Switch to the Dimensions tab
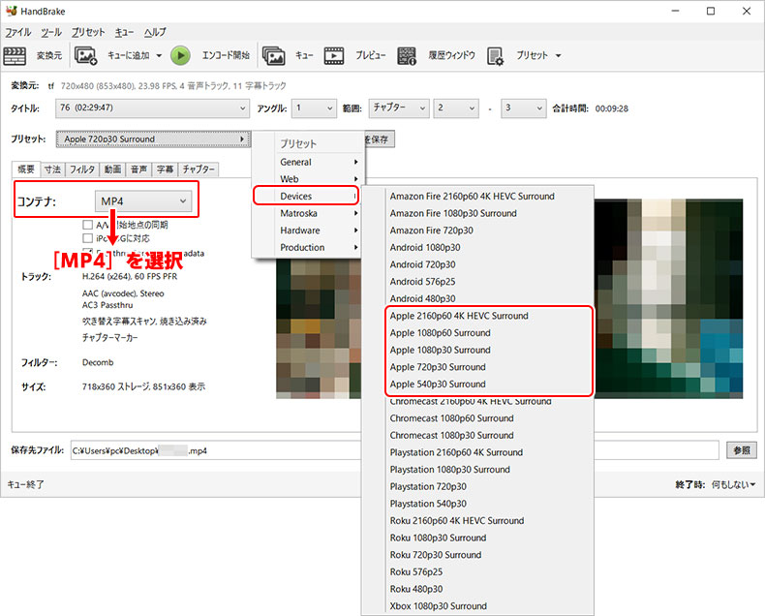This screenshot has width=765, height=616. click(x=52, y=169)
